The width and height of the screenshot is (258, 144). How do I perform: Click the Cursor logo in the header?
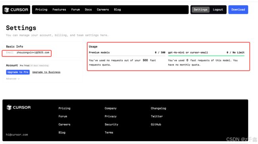(x=16, y=10)
